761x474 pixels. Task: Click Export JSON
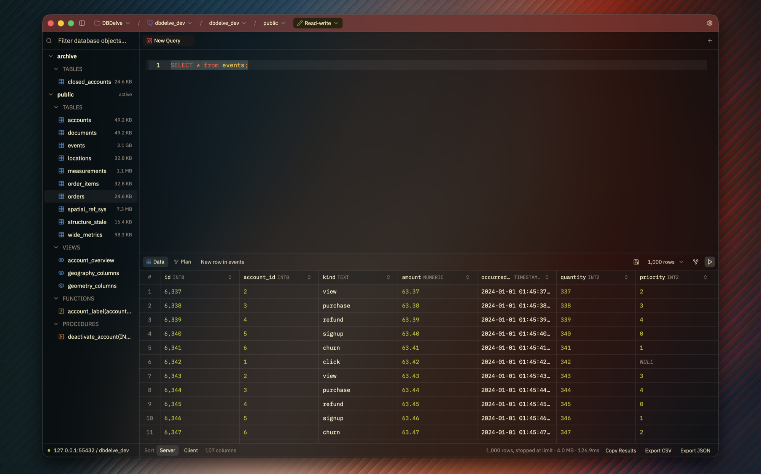[695, 450]
